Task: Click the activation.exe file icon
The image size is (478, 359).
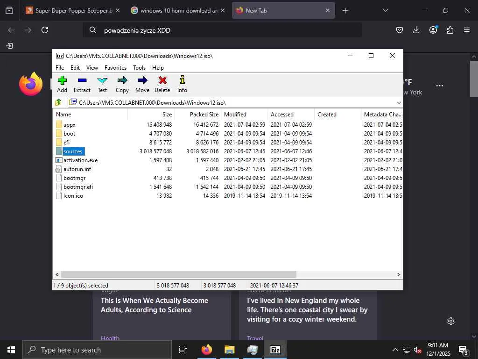Action: [59, 160]
